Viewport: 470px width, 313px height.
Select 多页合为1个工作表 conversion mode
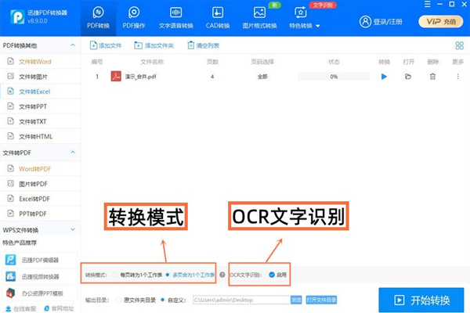pyautogui.click(x=170, y=275)
